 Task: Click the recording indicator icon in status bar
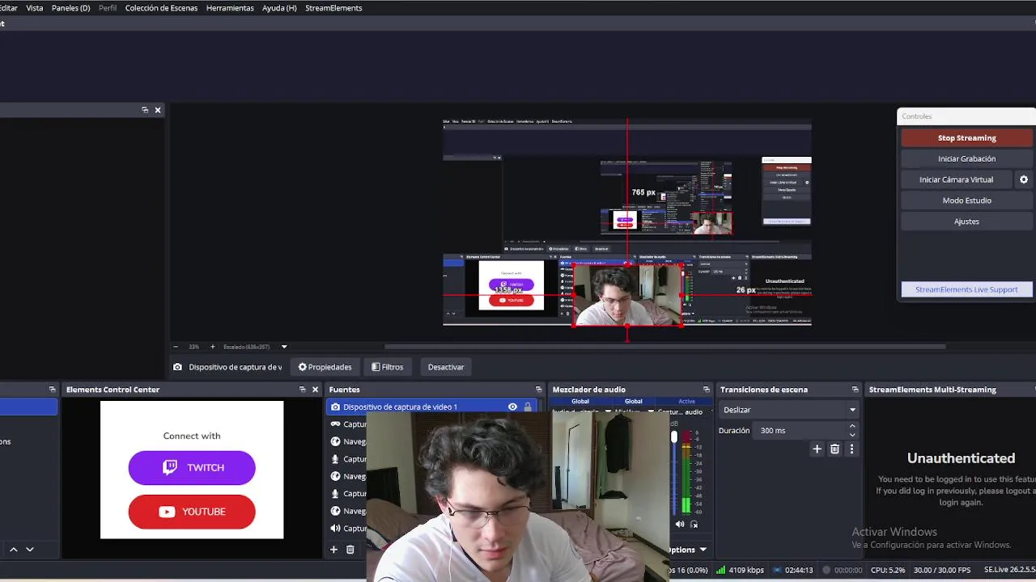826,570
